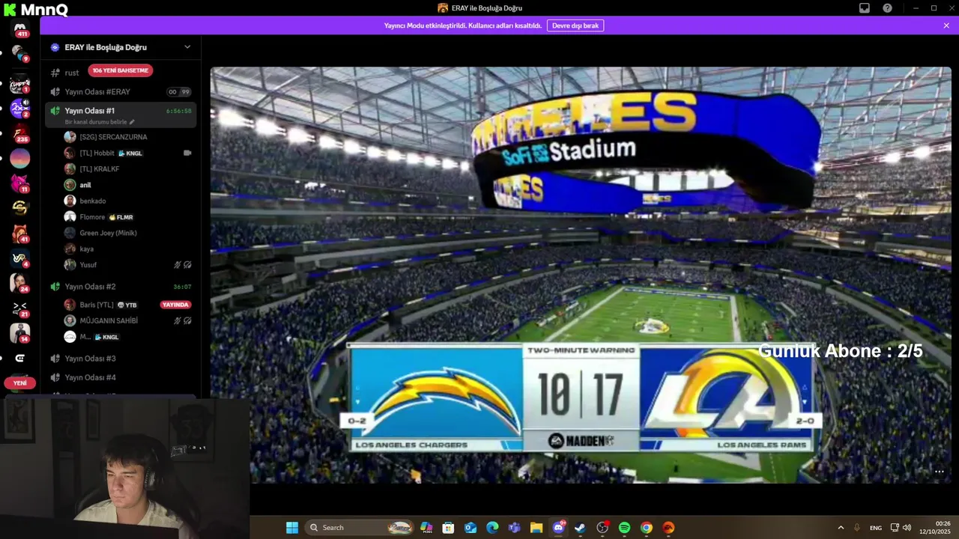Open stream more options three dots

click(939, 472)
